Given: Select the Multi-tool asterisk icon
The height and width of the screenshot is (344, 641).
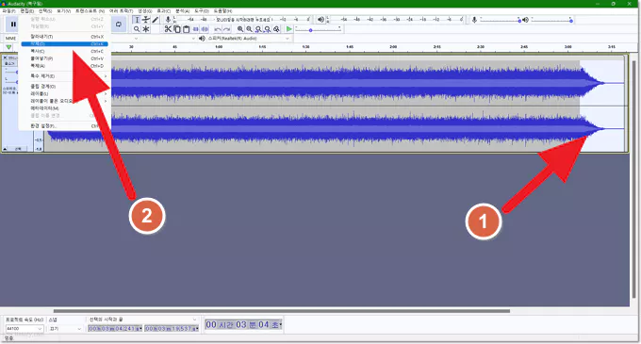Looking at the screenshot, I should (x=146, y=29).
